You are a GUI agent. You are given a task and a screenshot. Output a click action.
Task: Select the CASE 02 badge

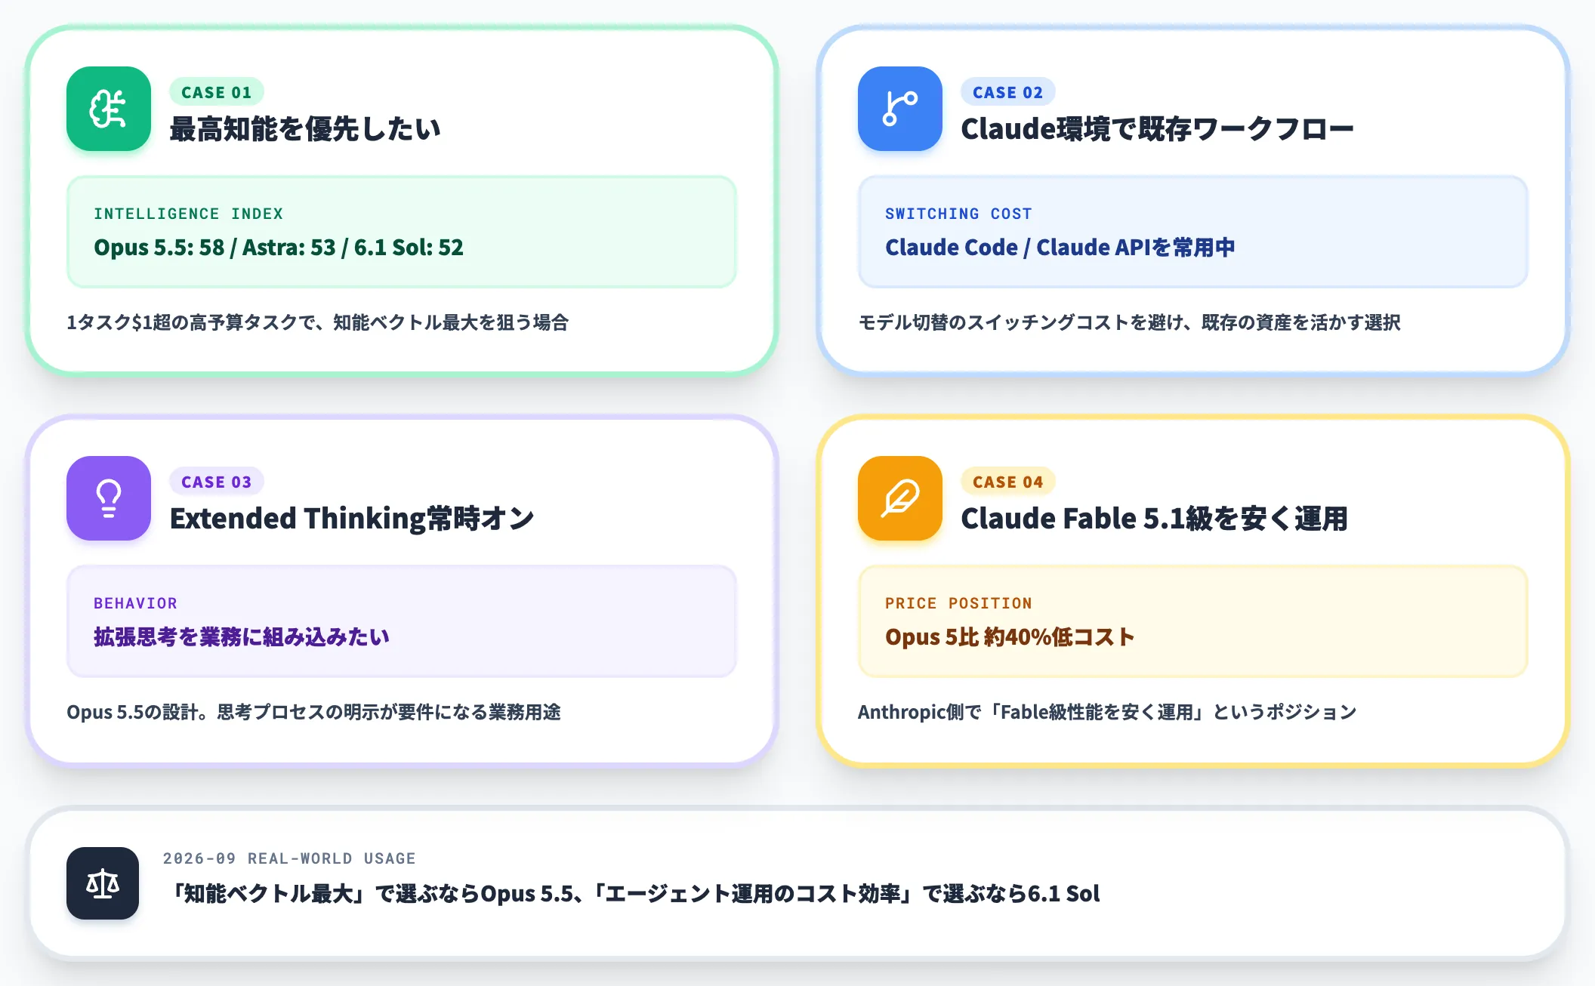tap(1007, 92)
